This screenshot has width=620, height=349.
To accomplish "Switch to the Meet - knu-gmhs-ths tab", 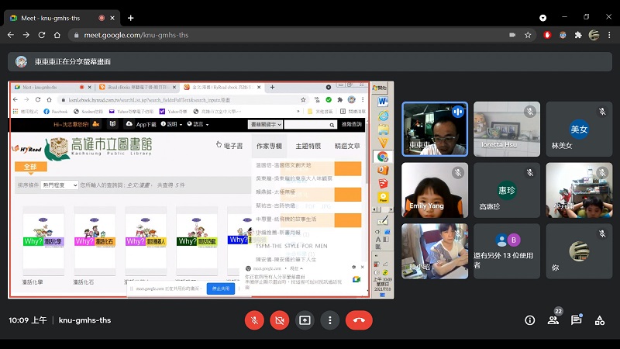I will [54, 17].
